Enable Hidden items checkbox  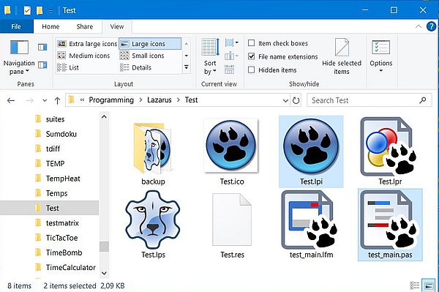tap(252, 70)
